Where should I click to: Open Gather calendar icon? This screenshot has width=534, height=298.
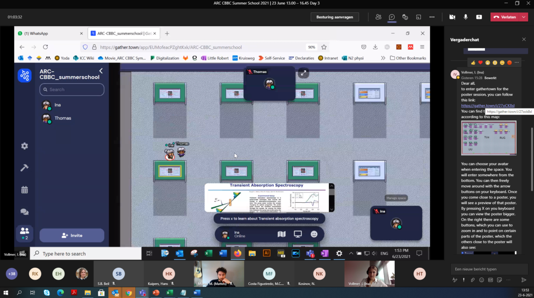pos(24,190)
